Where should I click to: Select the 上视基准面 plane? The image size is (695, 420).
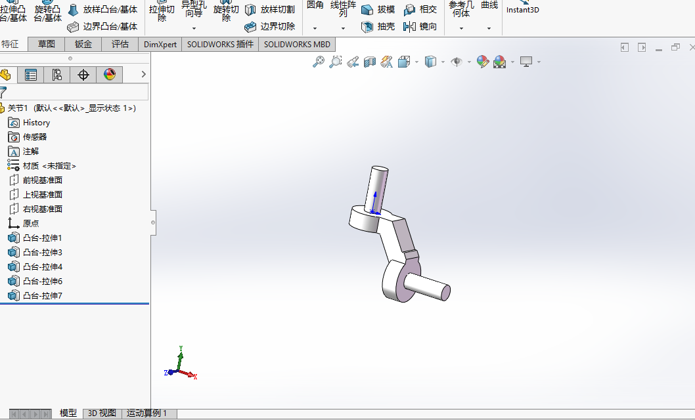[35, 195]
